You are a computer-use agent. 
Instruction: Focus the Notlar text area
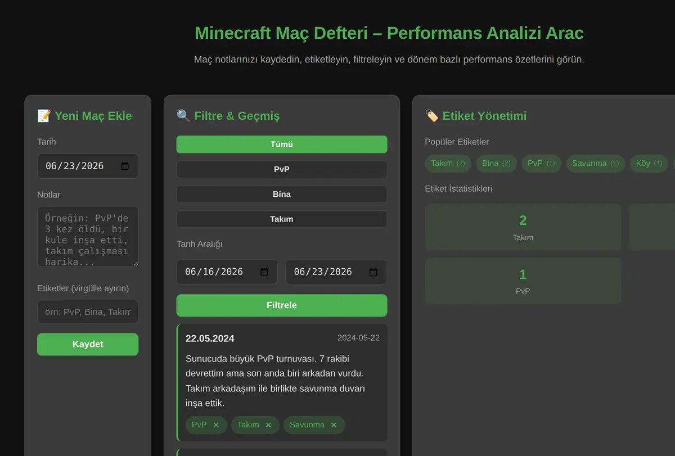tap(88, 237)
